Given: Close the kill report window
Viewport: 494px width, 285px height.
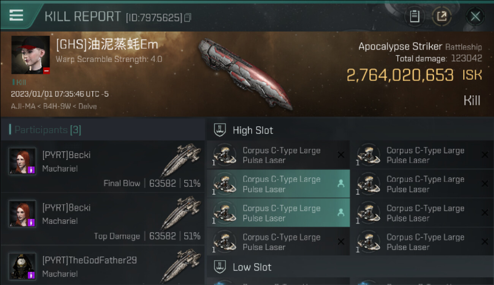Looking at the screenshot, I should (475, 16).
